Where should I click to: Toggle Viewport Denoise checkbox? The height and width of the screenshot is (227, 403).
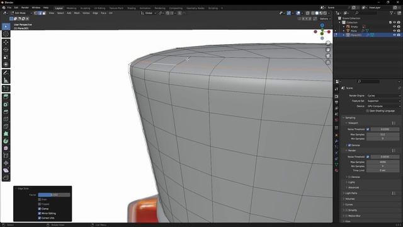tap(349, 146)
